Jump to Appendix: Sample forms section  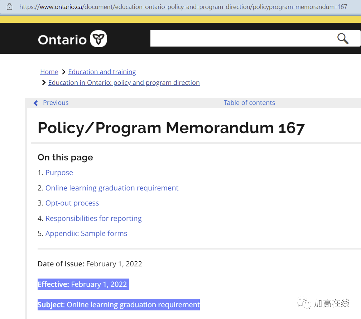click(86, 233)
